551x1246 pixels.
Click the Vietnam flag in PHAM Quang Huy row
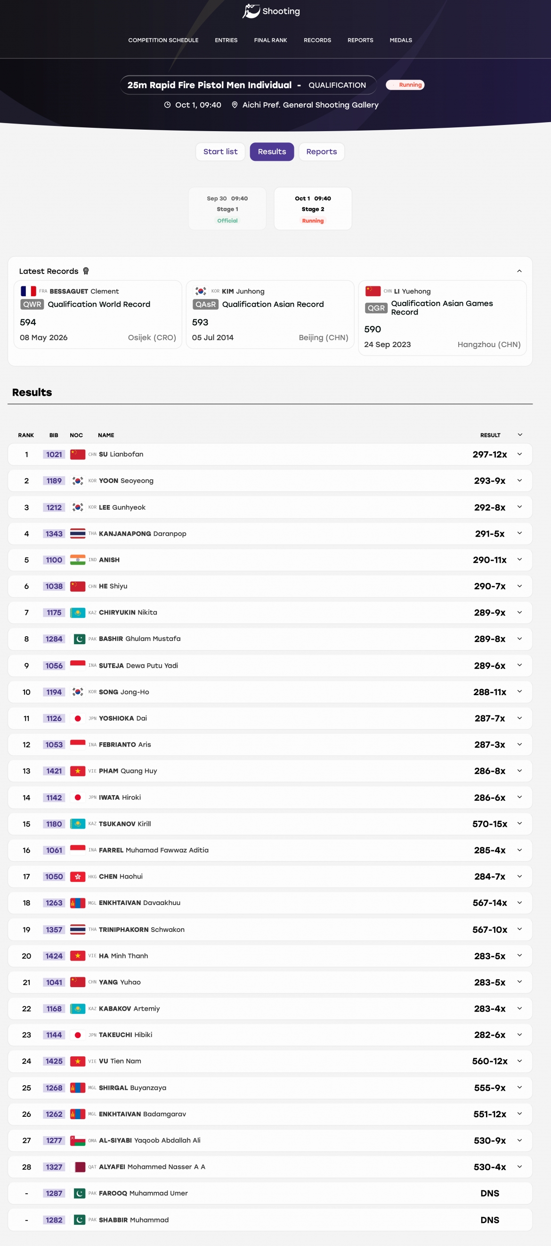point(78,771)
